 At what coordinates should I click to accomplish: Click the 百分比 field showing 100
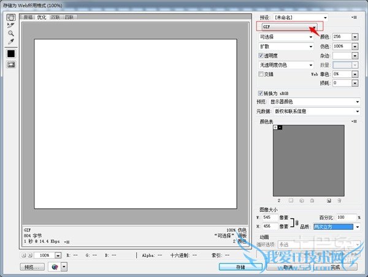click(x=347, y=217)
